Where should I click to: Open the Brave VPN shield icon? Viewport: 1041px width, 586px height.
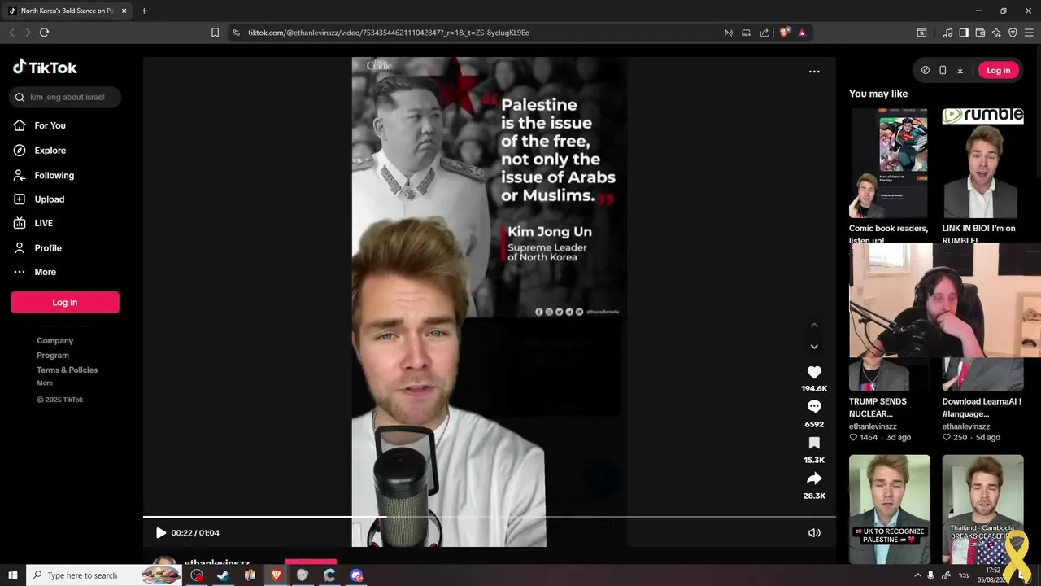pos(1013,33)
